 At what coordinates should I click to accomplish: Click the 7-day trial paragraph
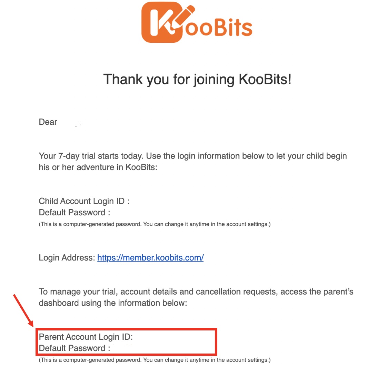[193, 162]
